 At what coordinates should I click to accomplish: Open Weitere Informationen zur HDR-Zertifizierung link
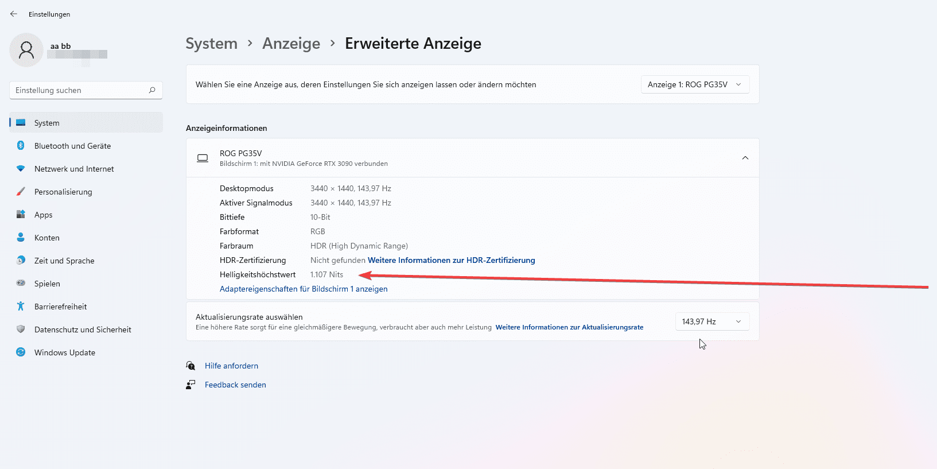point(451,260)
